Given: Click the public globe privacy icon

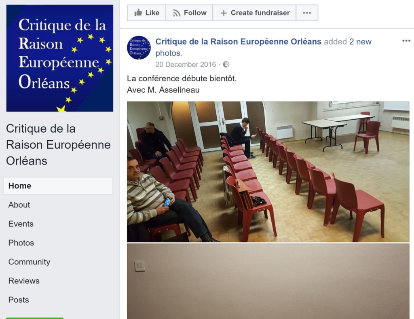Looking at the screenshot, I should coord(226,64).
